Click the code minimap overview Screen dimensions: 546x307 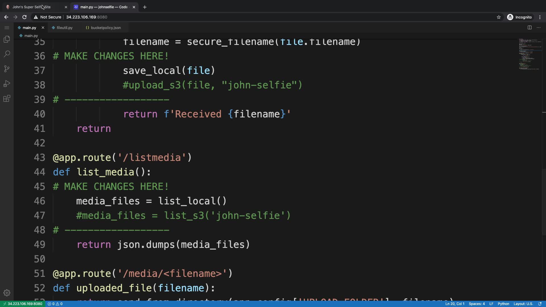click(530, 54)
